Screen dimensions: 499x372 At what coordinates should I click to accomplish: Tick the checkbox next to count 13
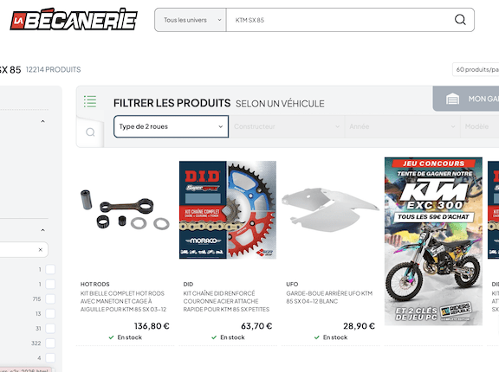(x=50, y=313)
